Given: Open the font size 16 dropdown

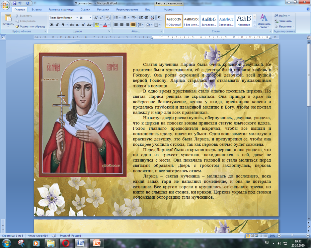Looking at the screenshot, I should coord(90,18).
